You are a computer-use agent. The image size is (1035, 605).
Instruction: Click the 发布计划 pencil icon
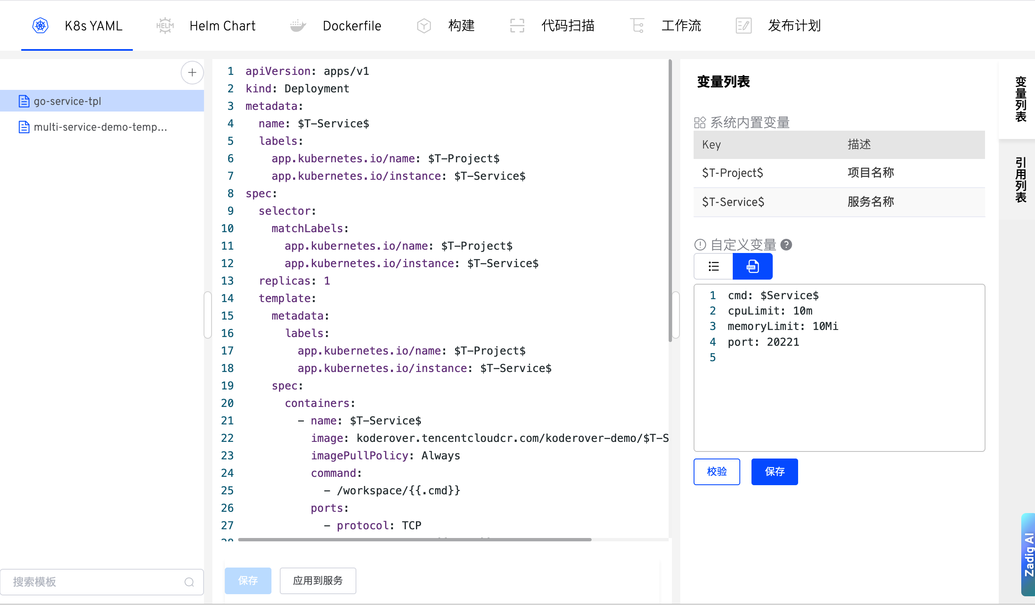743,25
